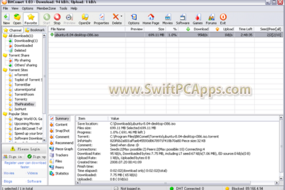Viewport: 285px width, 190px height.
Task: Open the Favorite star toolbar button
Action: 31,19
